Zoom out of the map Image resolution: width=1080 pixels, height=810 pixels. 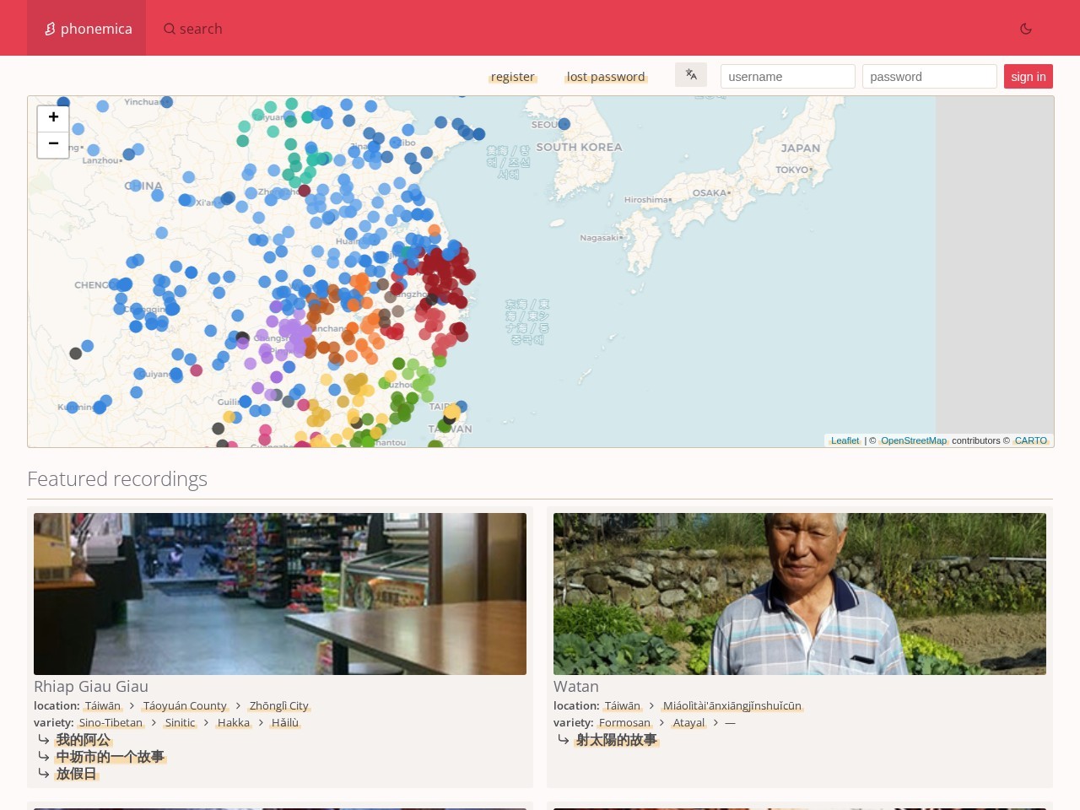[53, 144]
